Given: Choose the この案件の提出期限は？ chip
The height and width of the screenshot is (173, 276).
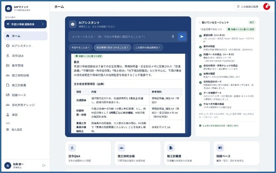Looking at the screenshot, I should [148, 48].
